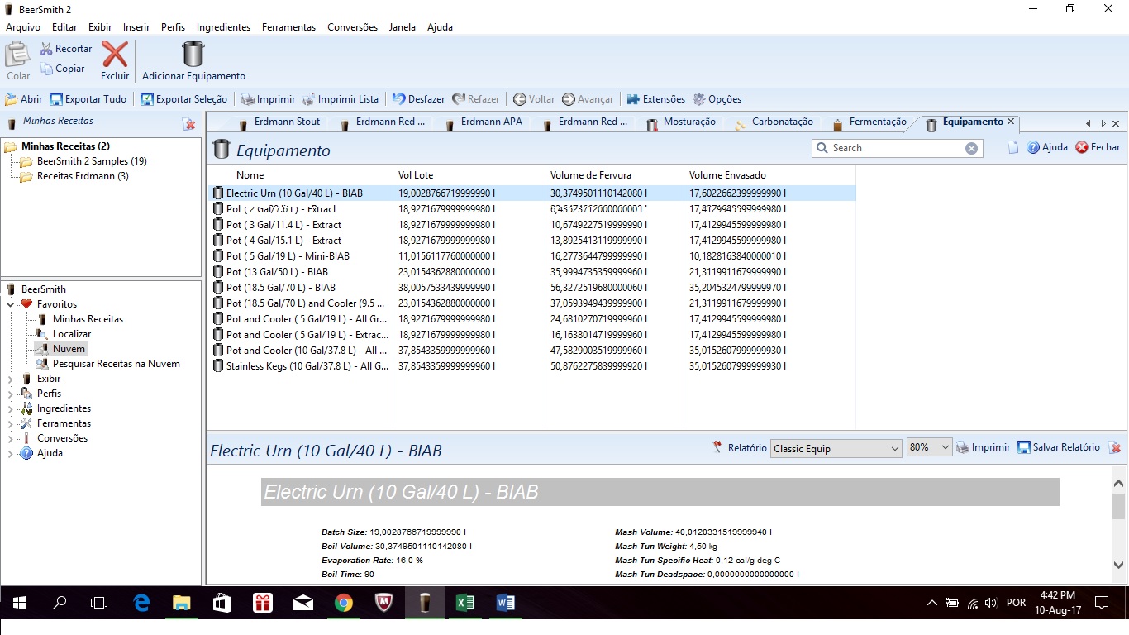
Task: Expand the Ferramentas tree node
Action: [x=11, y=423]
